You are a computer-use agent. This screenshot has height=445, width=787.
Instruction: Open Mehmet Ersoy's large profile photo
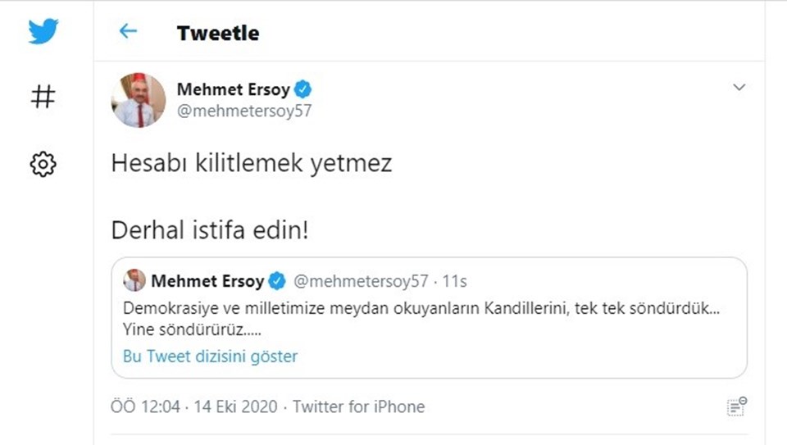tap(138, 100)
